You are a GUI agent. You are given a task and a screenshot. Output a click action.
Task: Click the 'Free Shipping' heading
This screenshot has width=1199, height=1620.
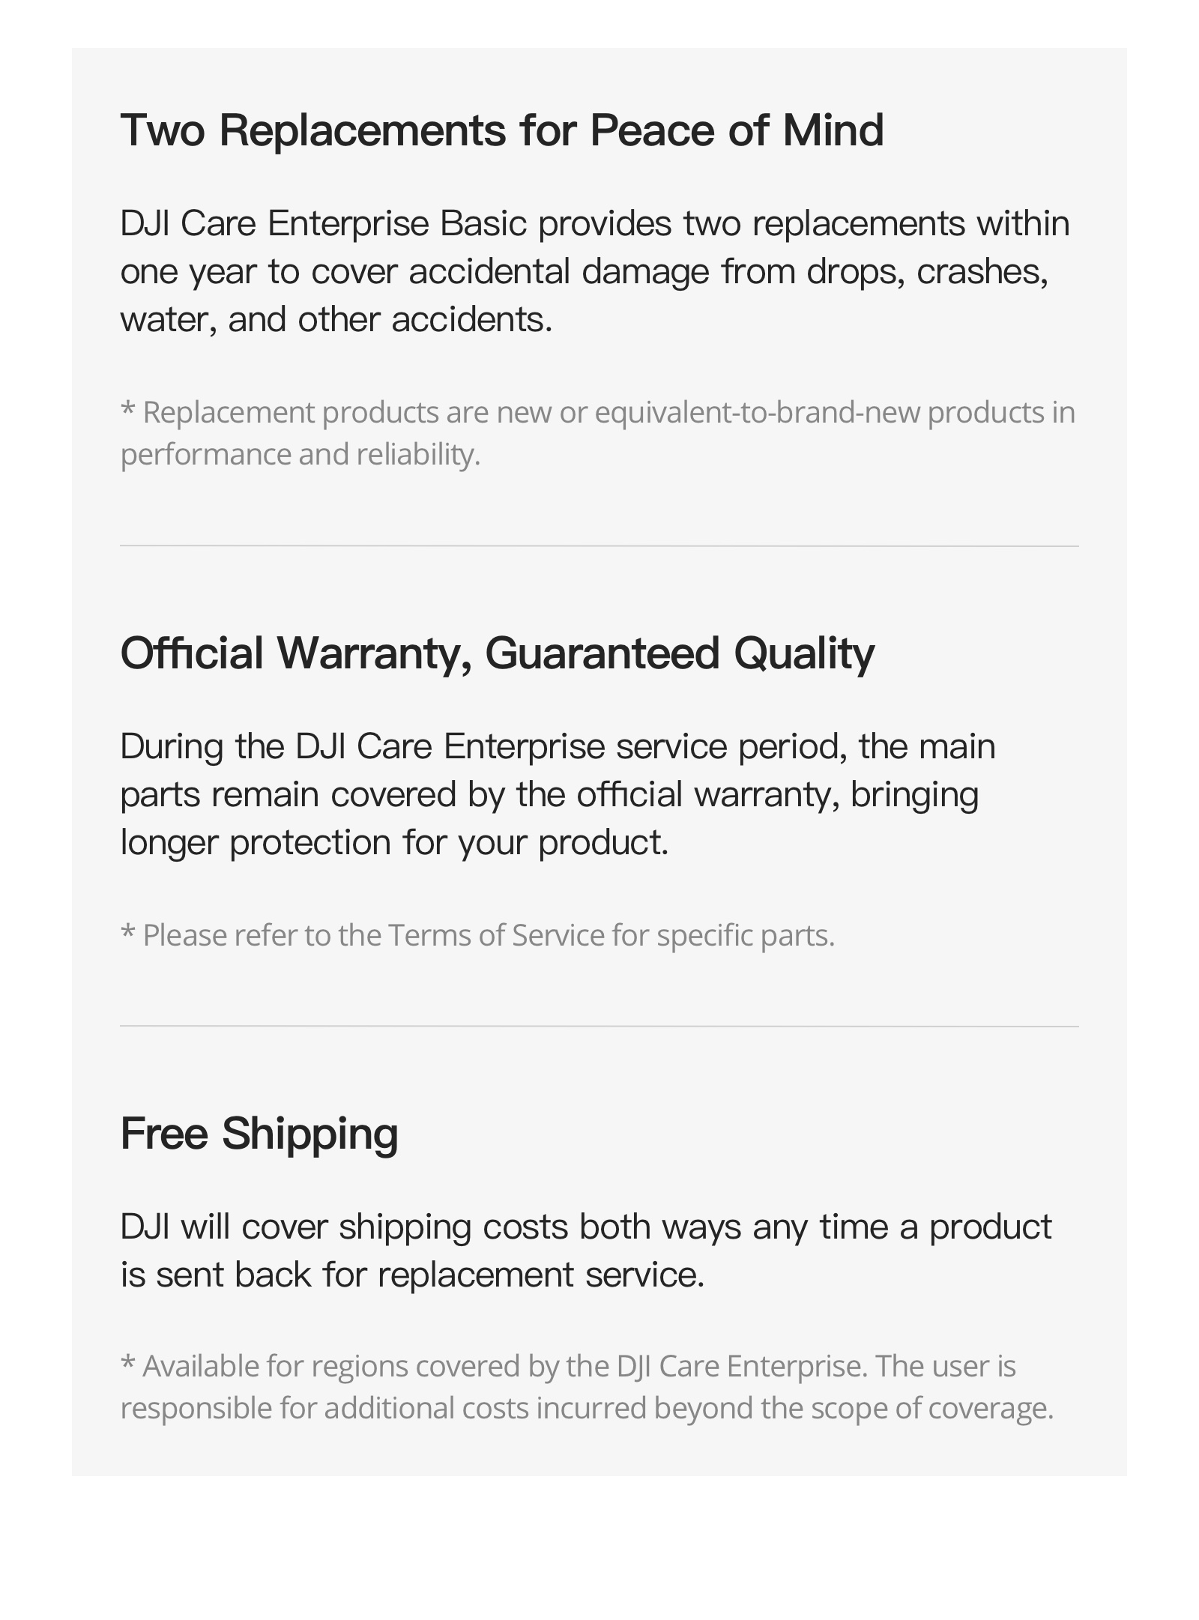259,1134
